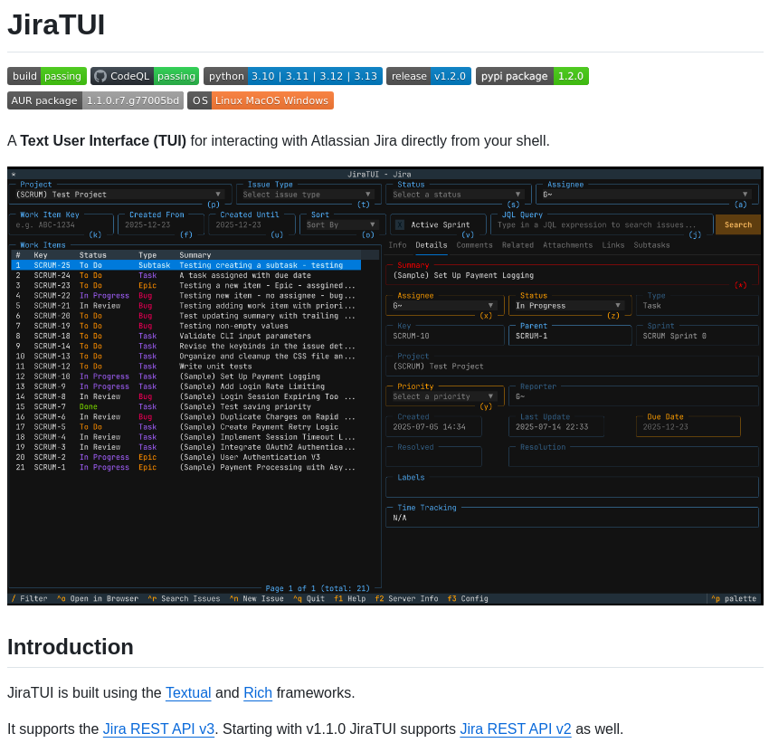Select work item SCRUM-24
769x743 pixels.
click(x=185, y=276)
